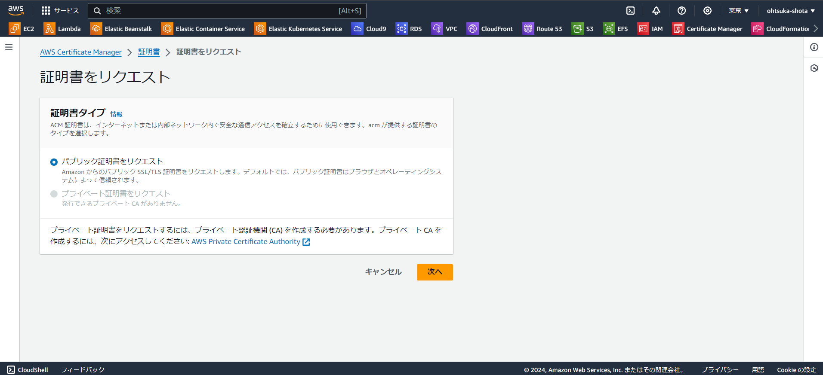Open プライバシー footer link
Image resolution: width=823 pixels, height=375 pixels.
pos(720,370)
